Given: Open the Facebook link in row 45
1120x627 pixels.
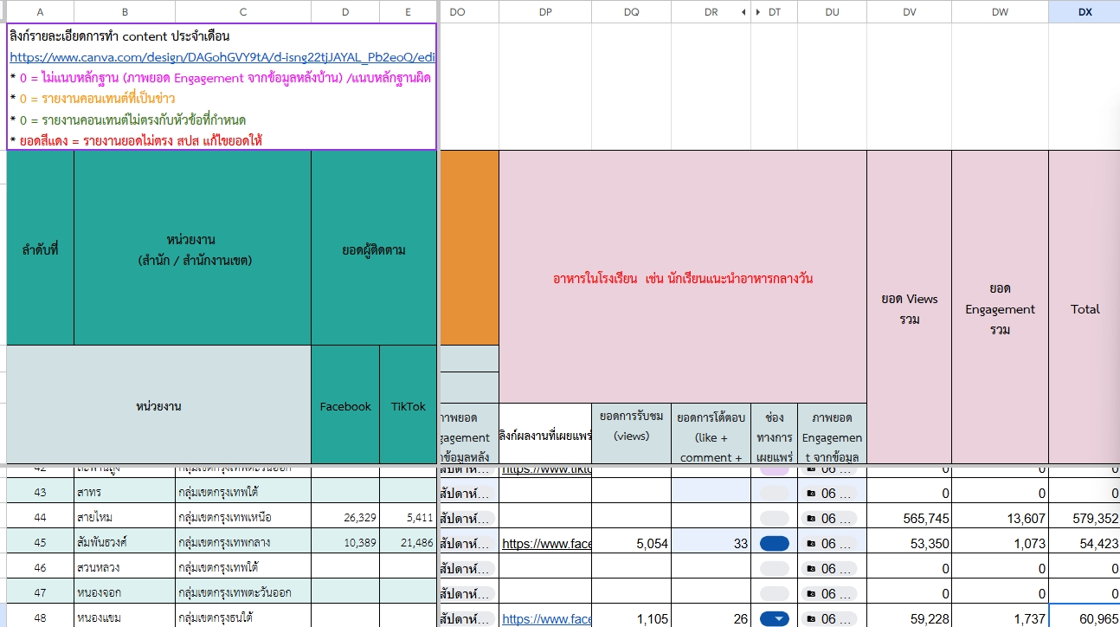Looking at the screenshot, I should (x=547, y=544).
